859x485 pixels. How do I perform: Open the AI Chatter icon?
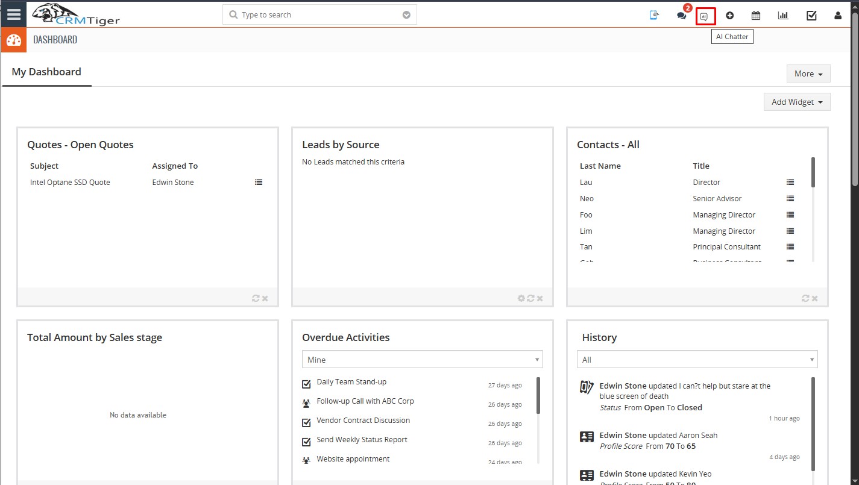coord(705,16)
